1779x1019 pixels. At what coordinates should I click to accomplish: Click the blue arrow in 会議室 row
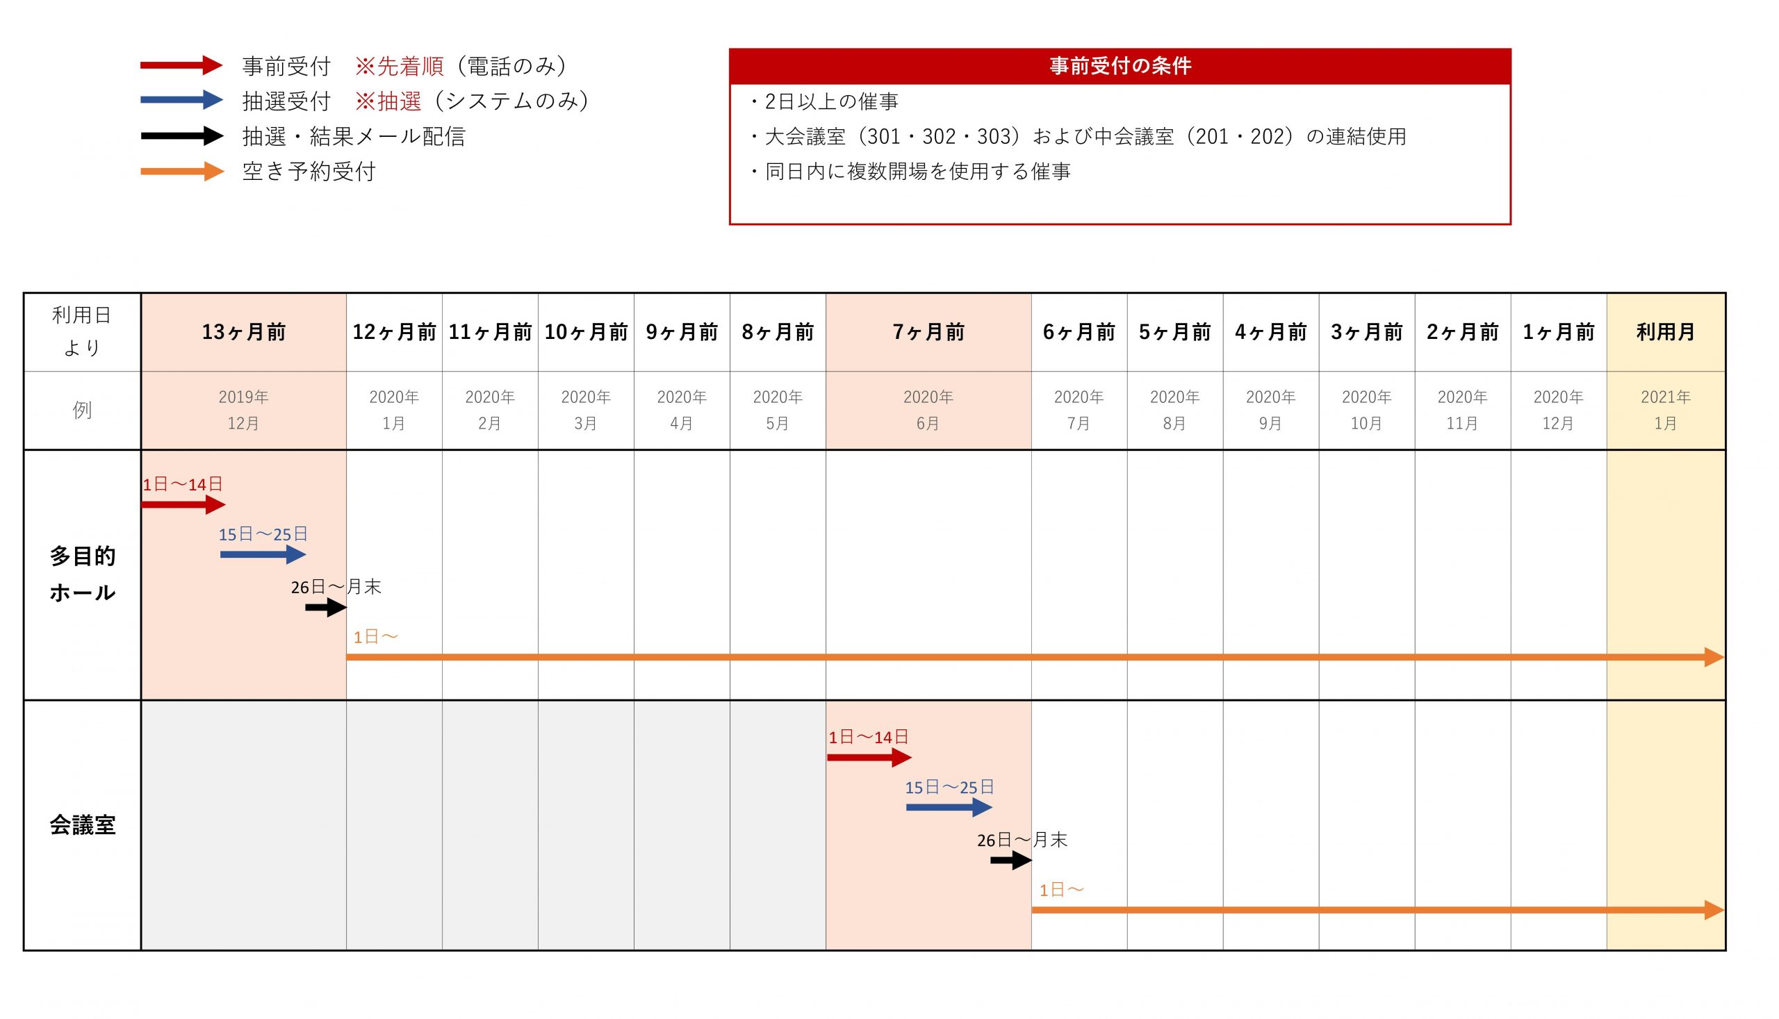click(949, 808)
